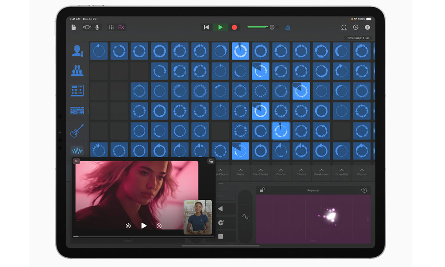Screen dimensions: 445x267
Task: Trigger the Verse column
Action: pyautogui.click(x=240, y=172)
